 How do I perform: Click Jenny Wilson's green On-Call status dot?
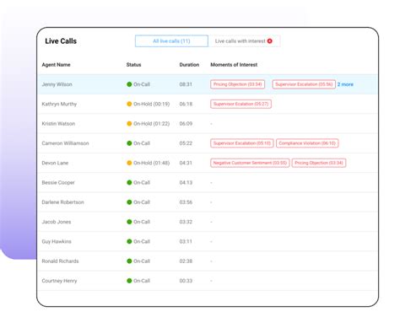coord(129,84)
